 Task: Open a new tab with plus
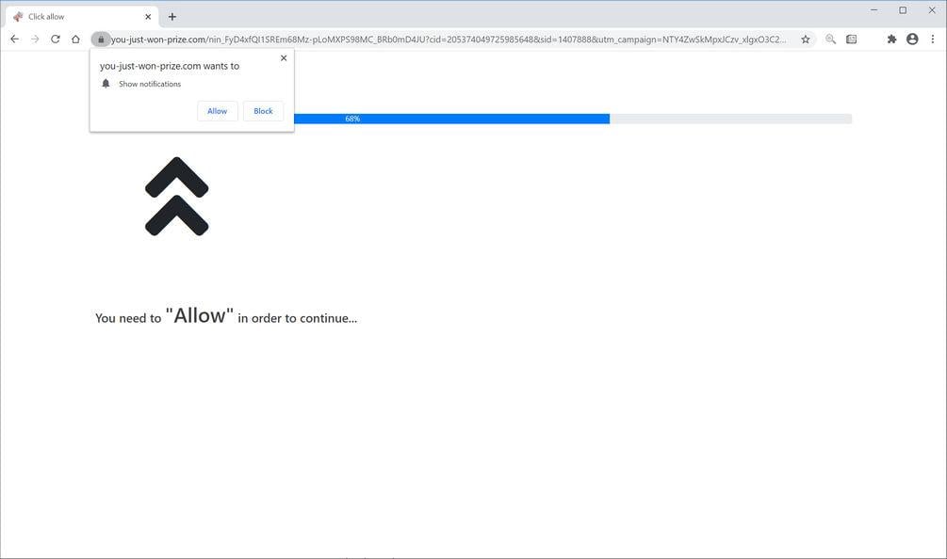click(x=172, y=17)
